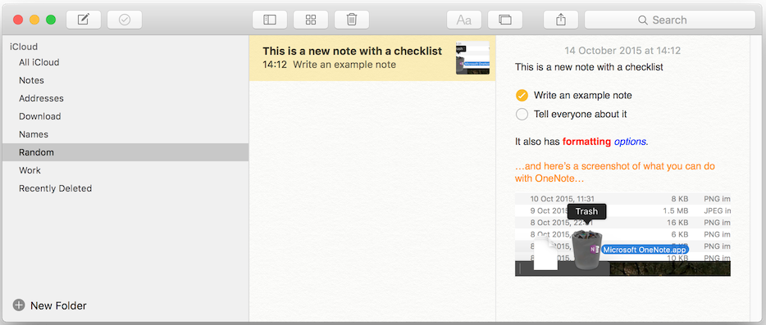The width and height of the screenshot is (766, 325).
Task: Click the plus icon beside New Folder
Action: click(x=19, y=305)
